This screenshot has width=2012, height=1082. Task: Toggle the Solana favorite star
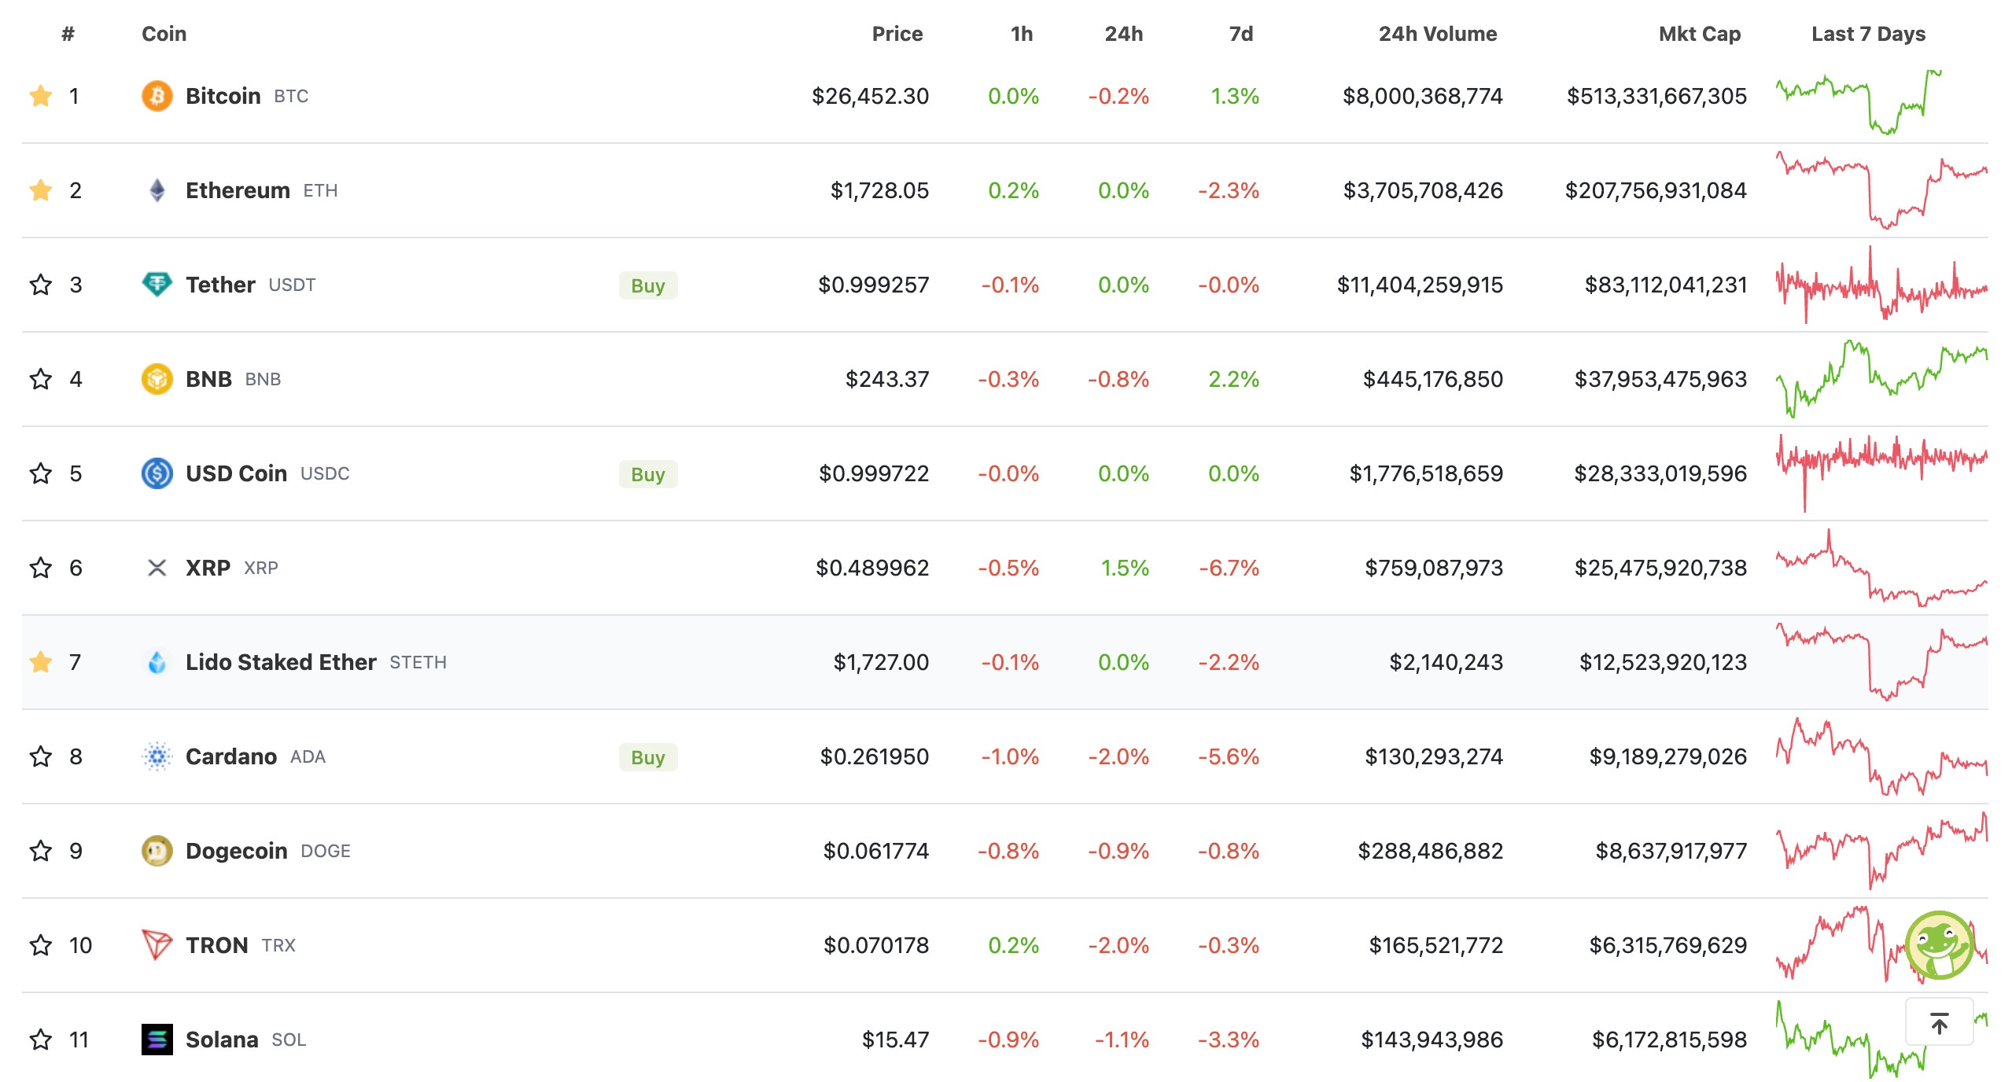click(x=41, y=1040)
